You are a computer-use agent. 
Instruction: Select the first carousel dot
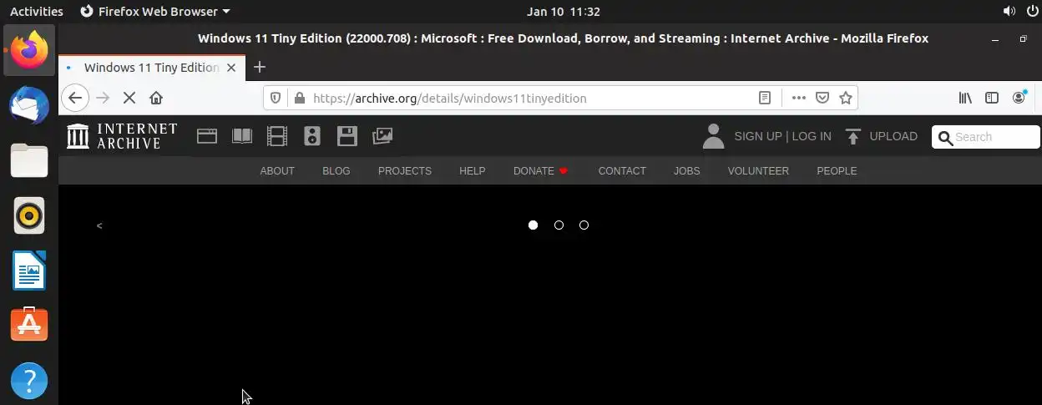point(534,225)
